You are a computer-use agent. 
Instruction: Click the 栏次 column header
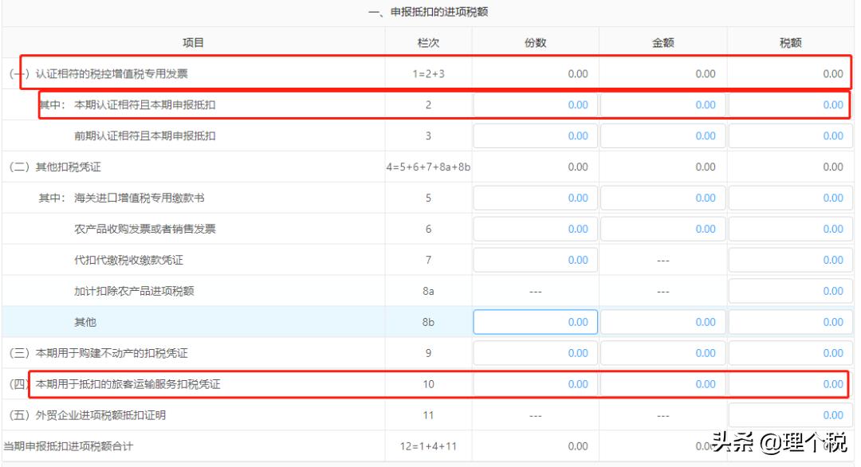click(428, 42)
